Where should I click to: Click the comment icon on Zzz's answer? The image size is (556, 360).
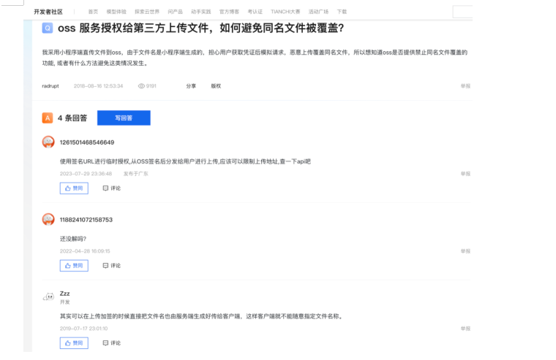(x=105, y=343)
